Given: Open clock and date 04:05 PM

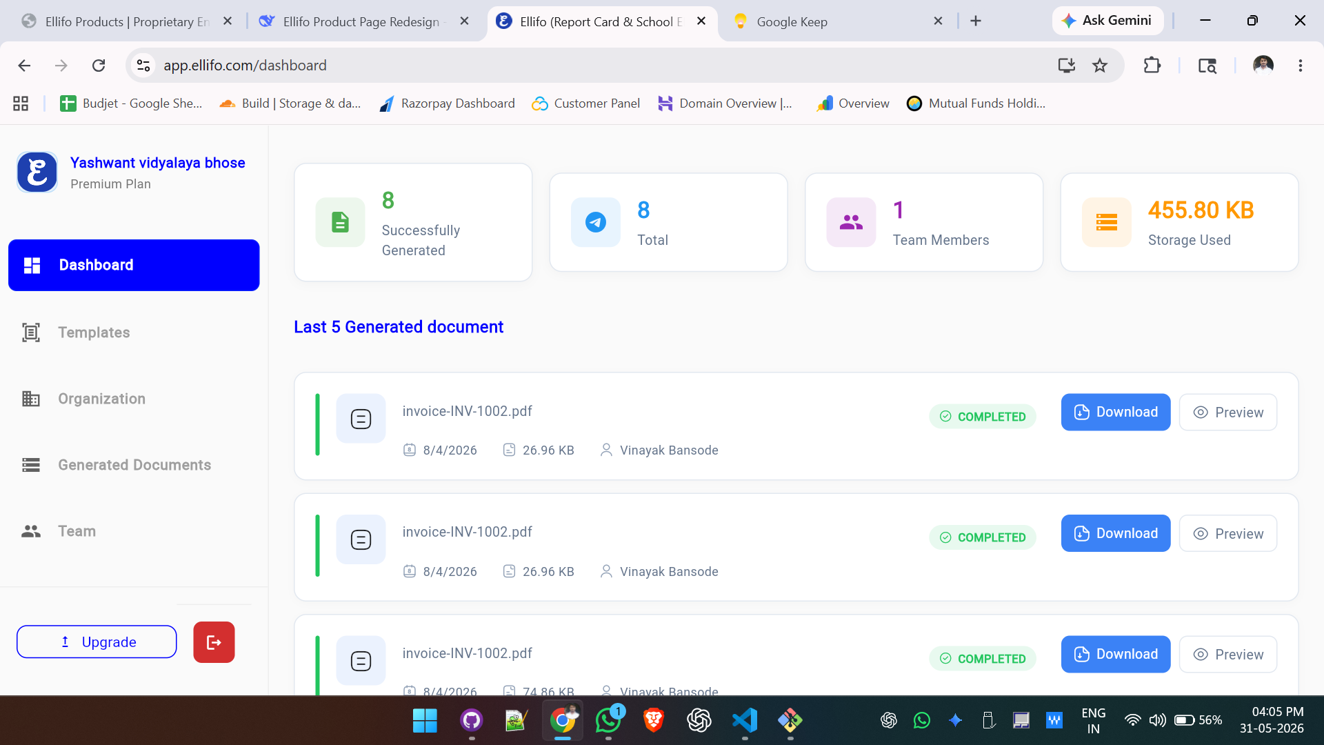Looking at the screenshot, I should click(1272, 720).
